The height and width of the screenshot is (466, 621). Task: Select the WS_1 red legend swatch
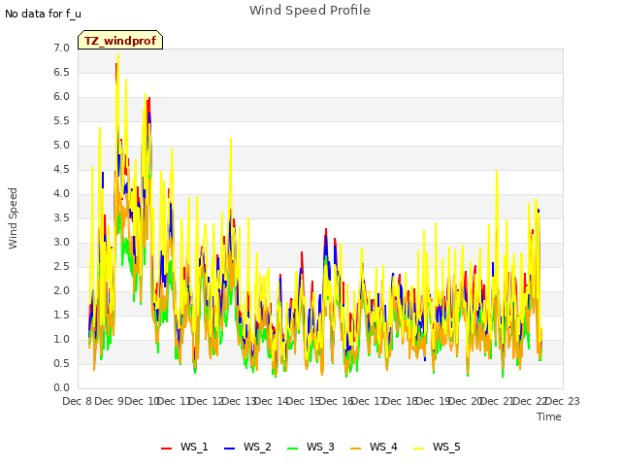click(166, 449)
